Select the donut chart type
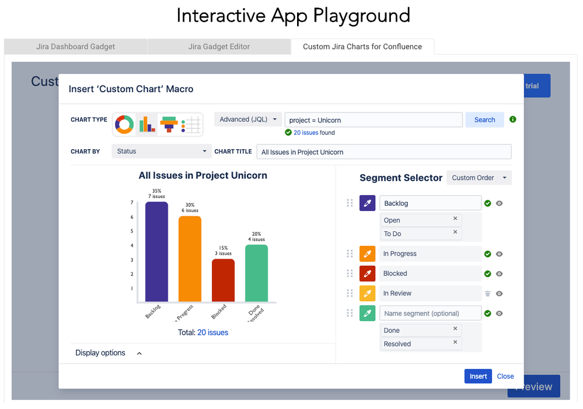Screen dimensions: 583x409 [123, 124]
